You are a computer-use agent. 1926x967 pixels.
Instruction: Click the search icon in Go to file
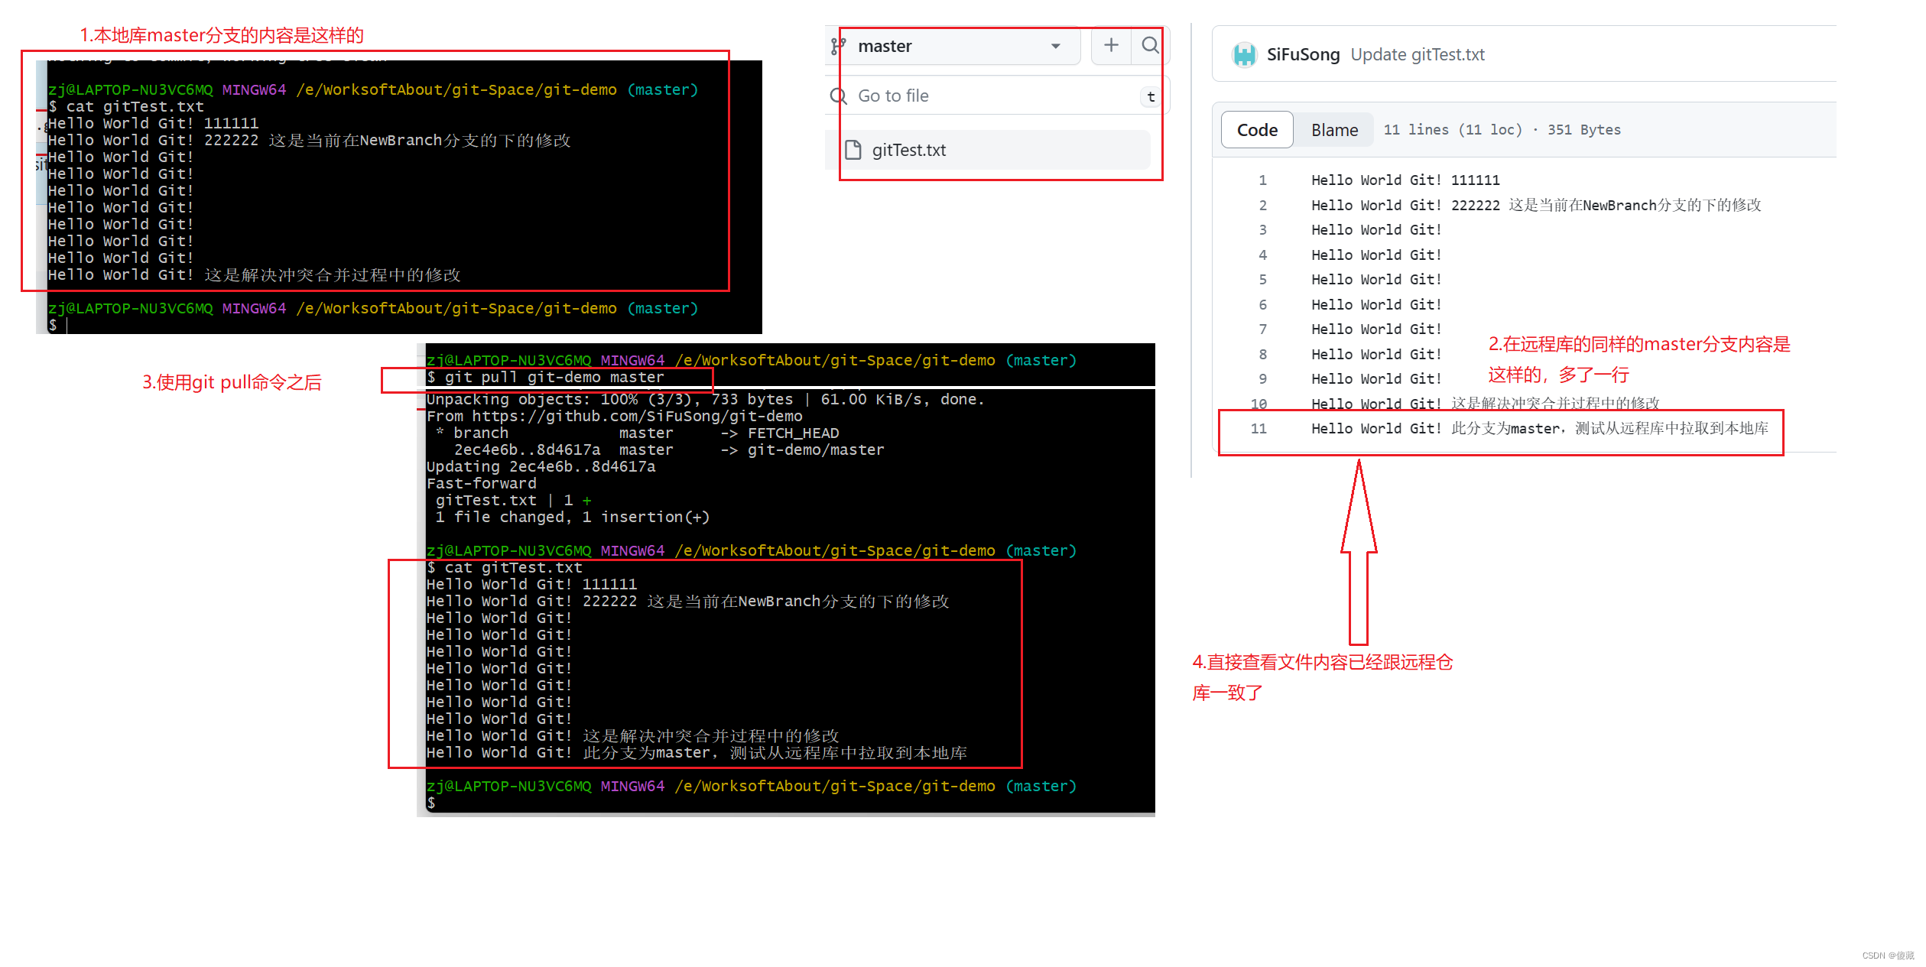pyautogui.click(x=839, y=96)
